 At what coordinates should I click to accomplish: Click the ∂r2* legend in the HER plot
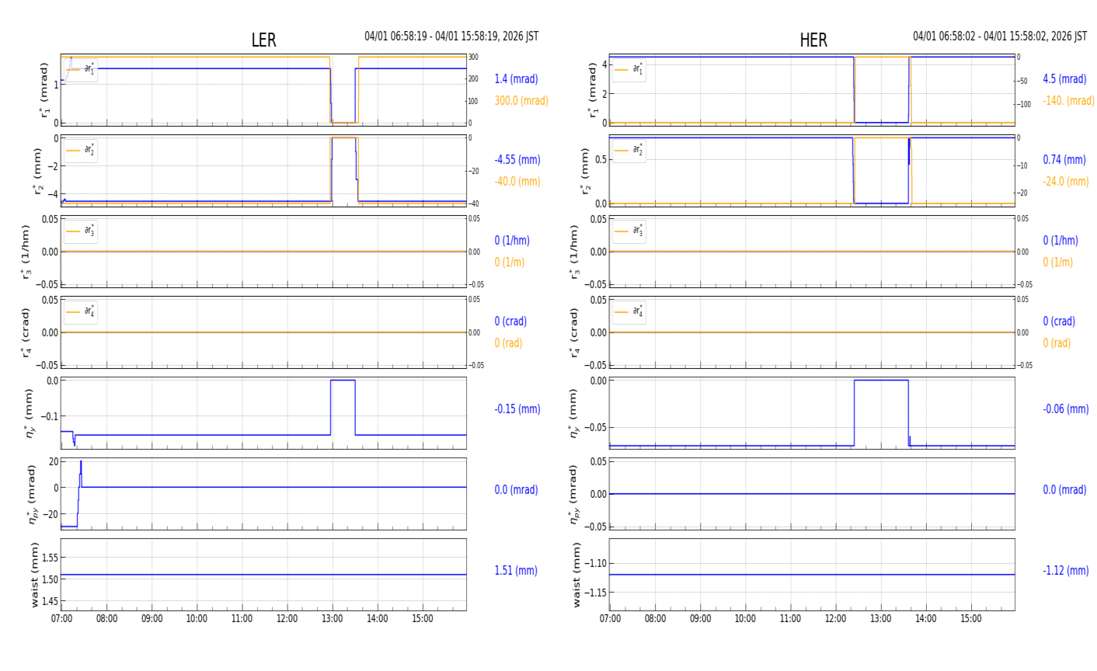[x=629, y=150]
